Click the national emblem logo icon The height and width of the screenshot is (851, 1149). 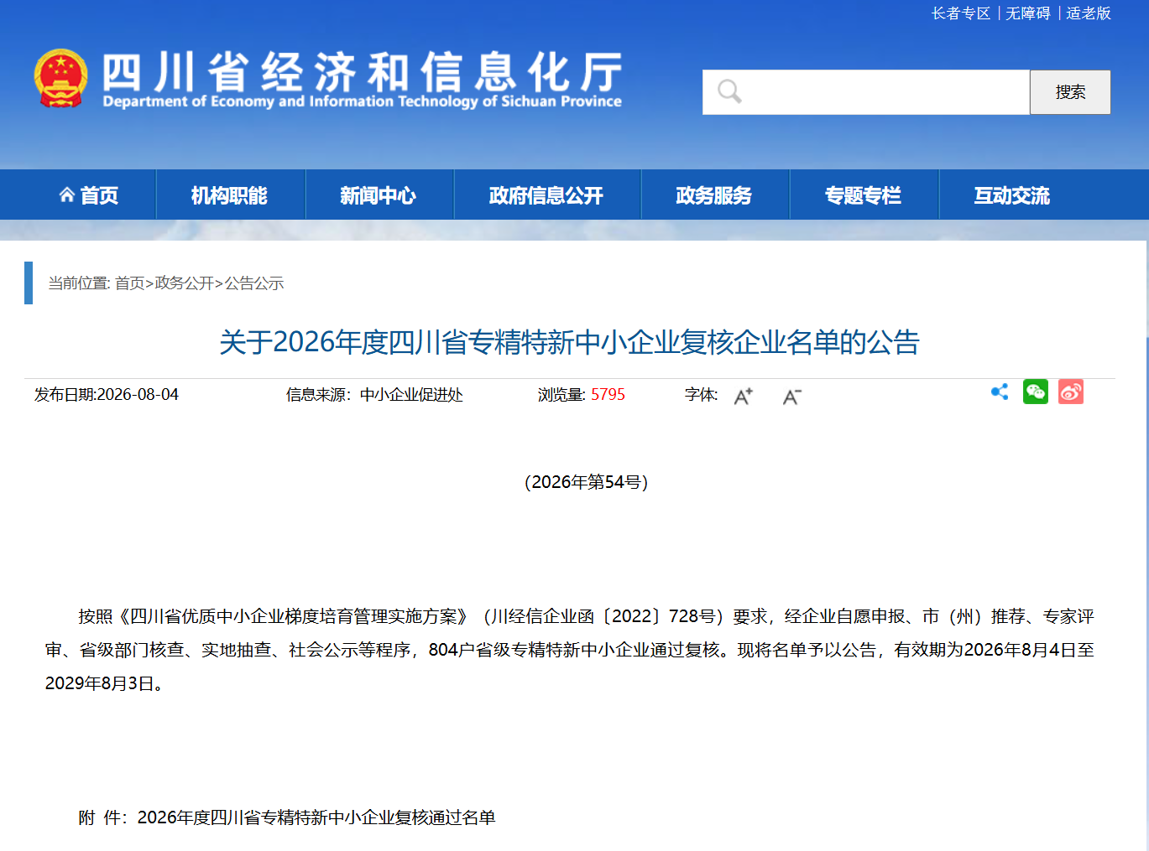tap(60, 78)
